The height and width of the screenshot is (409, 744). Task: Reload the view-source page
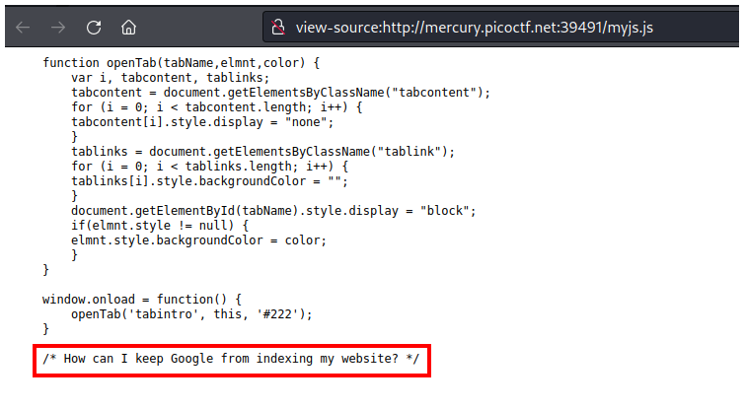[x=94, y=26]
